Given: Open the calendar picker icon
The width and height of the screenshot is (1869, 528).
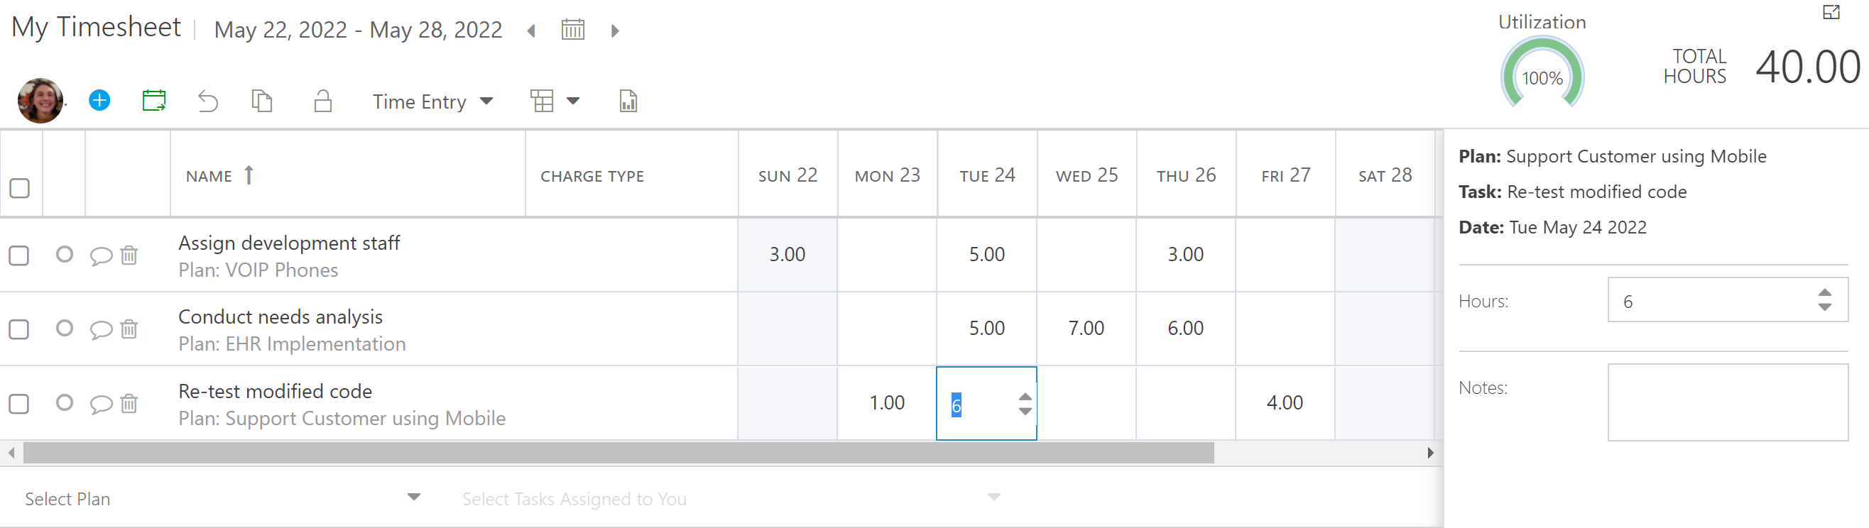Looking at the screenshot, I should (572, 30).
